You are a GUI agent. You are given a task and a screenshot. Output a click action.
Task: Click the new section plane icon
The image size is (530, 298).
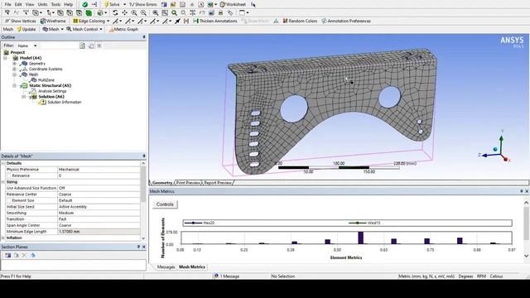pyautogui.click(x=7, y=255)
